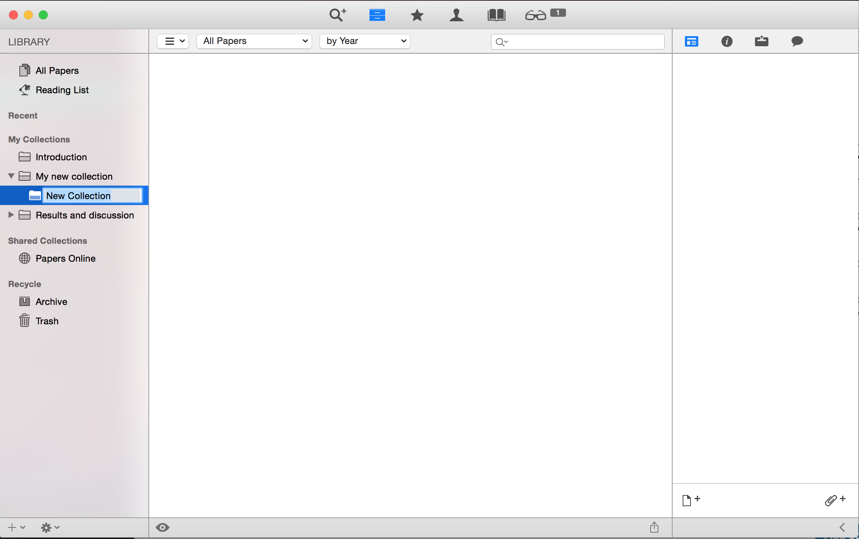Minimize the window with yellow button
Screen dimensions: 859x539
coord(28,15)
